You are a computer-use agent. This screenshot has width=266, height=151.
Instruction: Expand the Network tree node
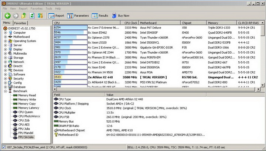coord(5,62)
